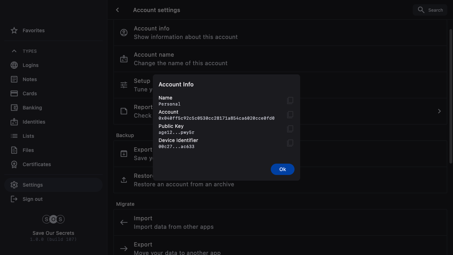453x255 pixels.
Task: Copy the Device Identifier
Action: click(290, 143)
